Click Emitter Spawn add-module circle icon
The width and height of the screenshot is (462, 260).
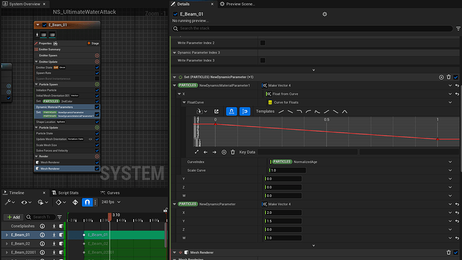(x=97, y=55)
